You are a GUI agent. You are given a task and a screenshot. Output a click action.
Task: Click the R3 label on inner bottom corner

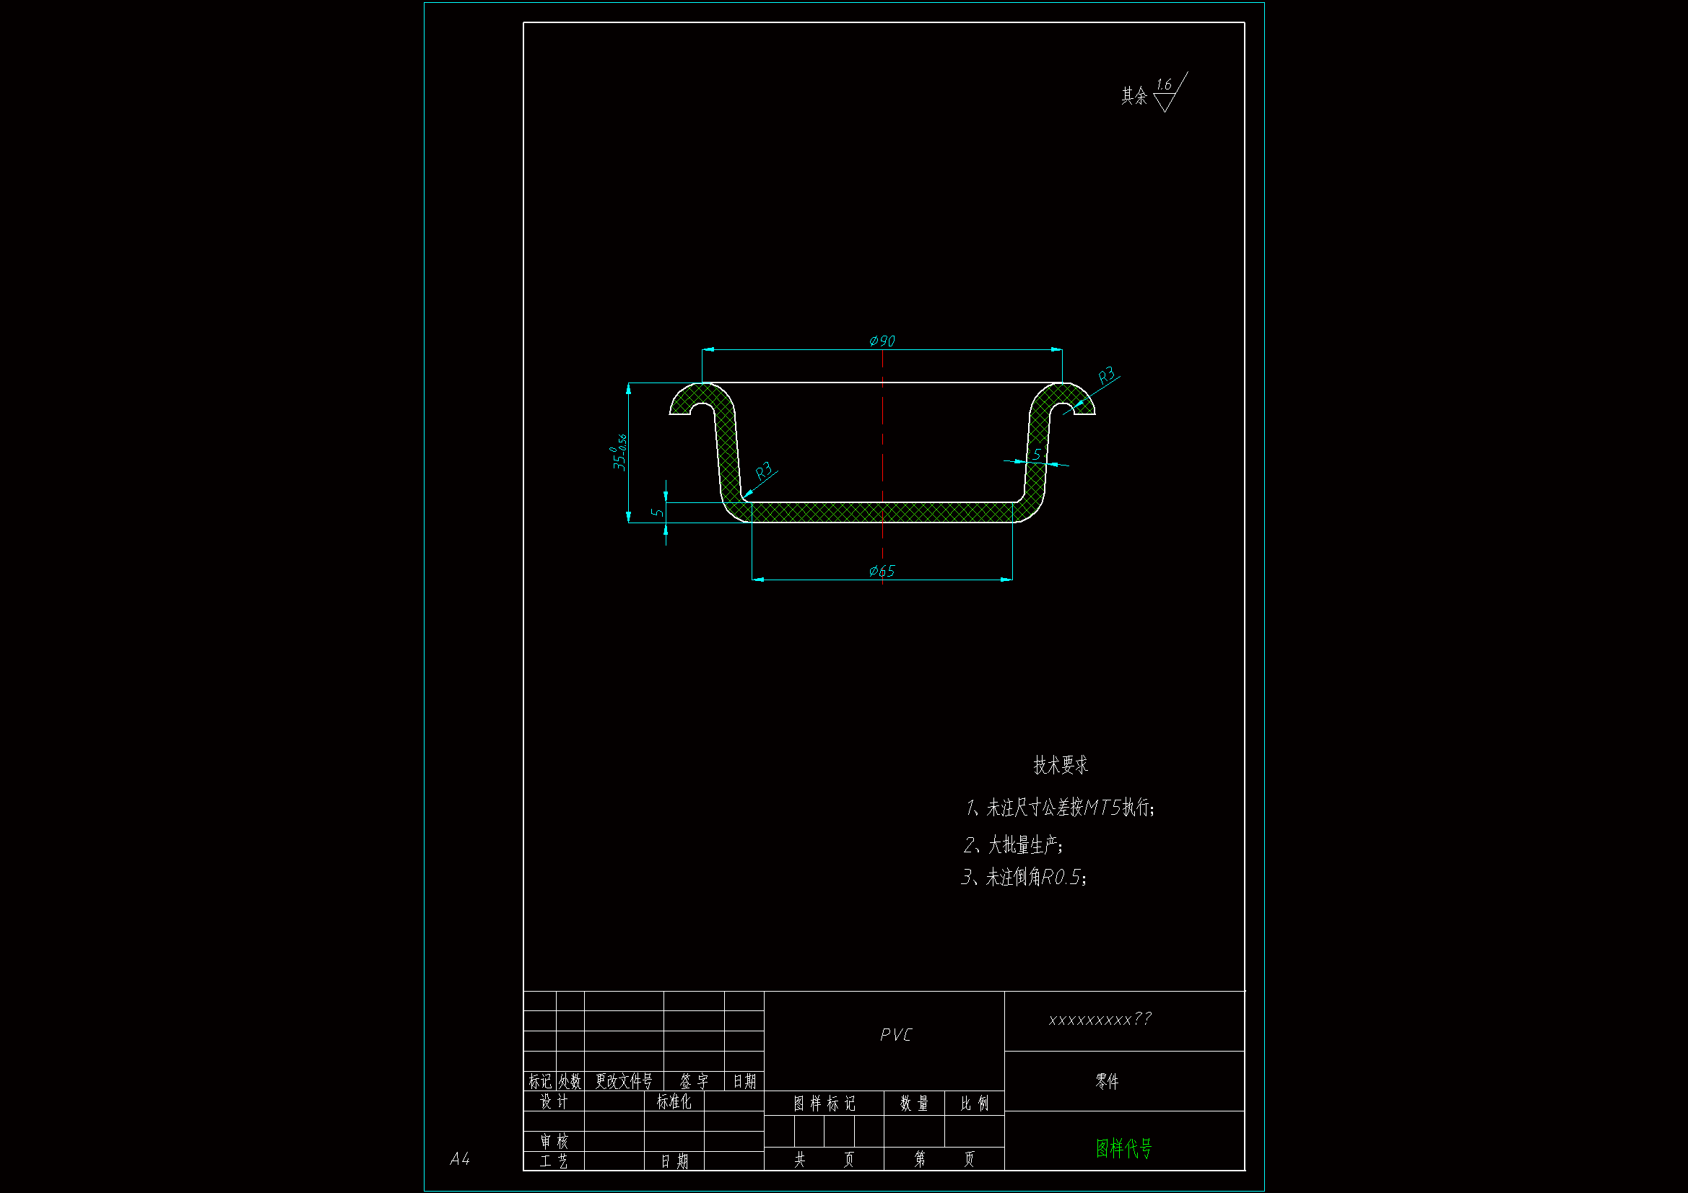764,471
